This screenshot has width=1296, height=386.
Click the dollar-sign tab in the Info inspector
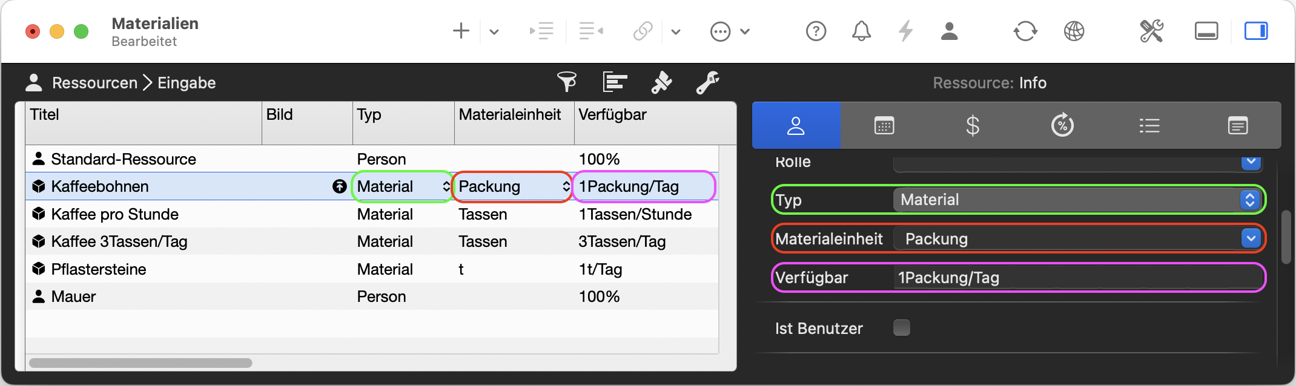coord(973,125)
